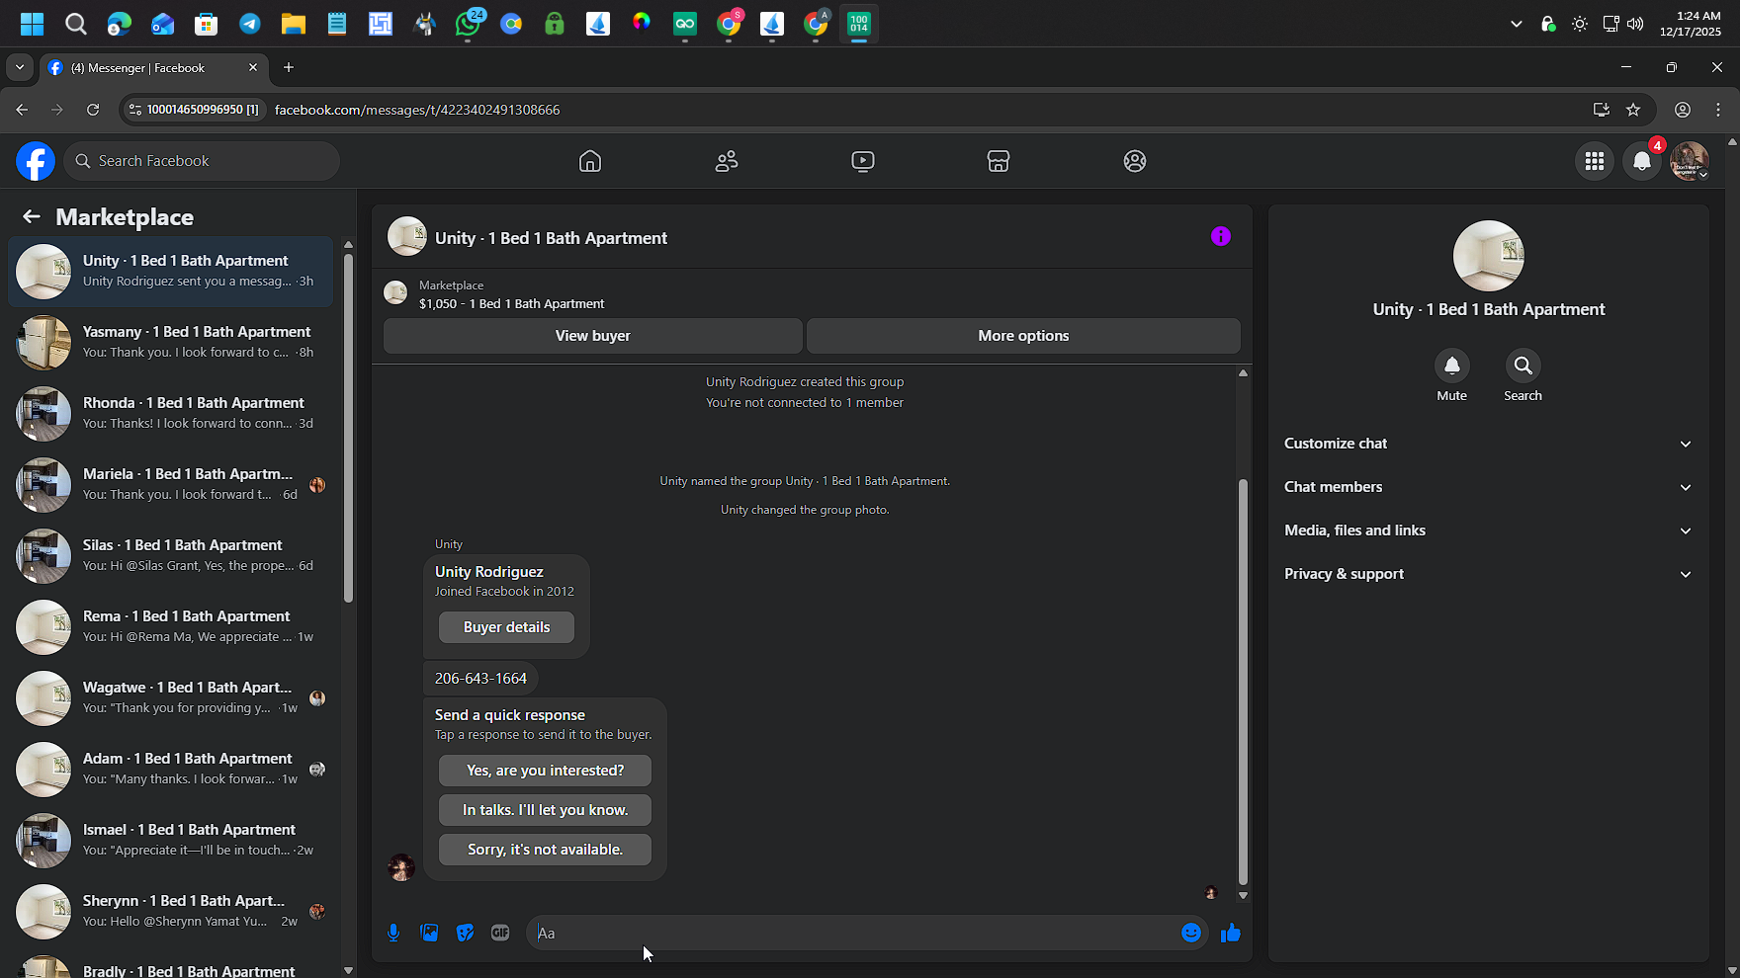Expand Media, files and links section
The width and height of the screenshot is (1740, 978).
tap(1489, 530)
